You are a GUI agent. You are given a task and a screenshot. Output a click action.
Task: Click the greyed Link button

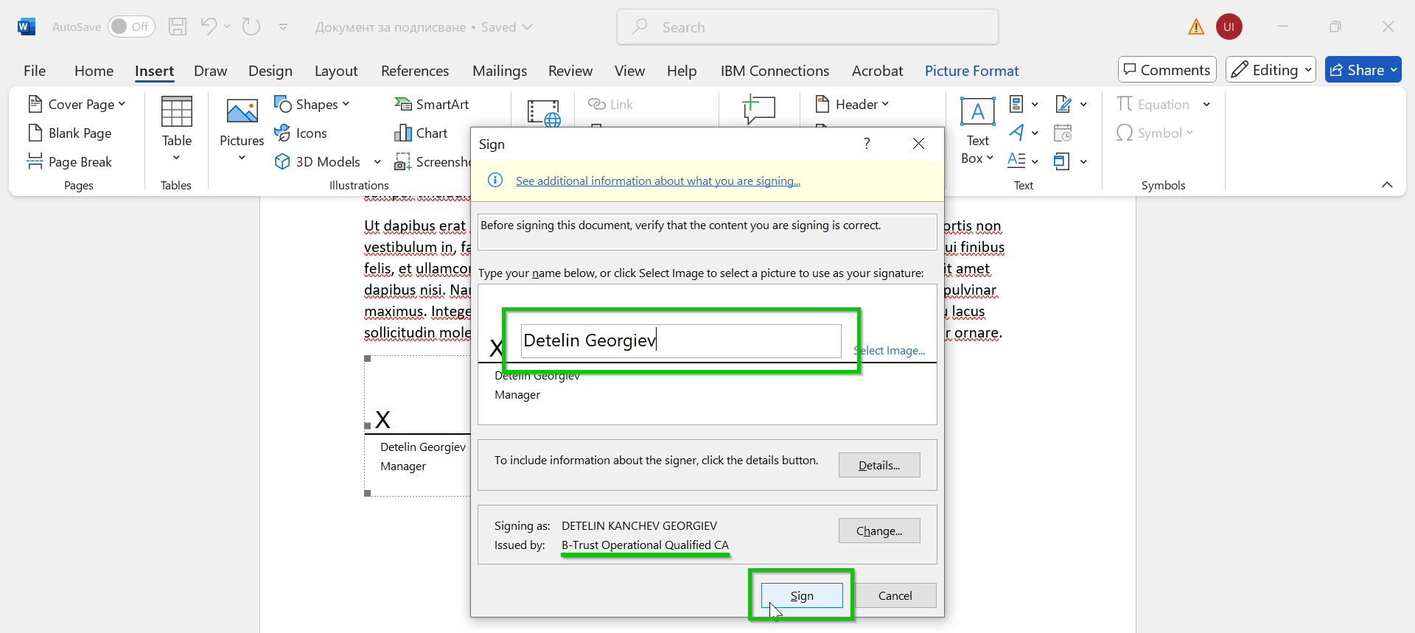610,104
